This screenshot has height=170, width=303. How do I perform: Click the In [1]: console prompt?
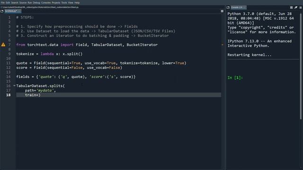pyautogui.click(x=235, y=77)
